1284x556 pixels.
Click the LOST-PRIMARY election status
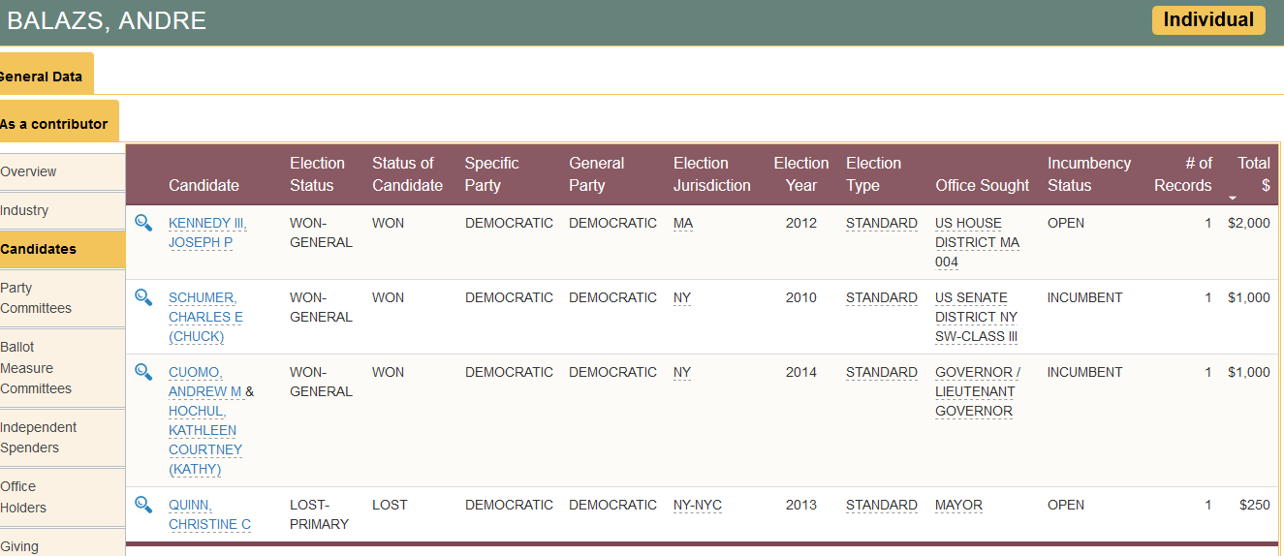click(x=319, y=514)
